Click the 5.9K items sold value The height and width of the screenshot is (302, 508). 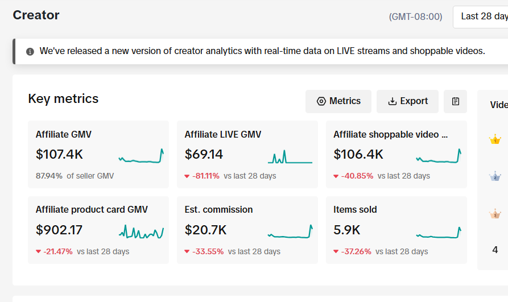tap(346, 230)
